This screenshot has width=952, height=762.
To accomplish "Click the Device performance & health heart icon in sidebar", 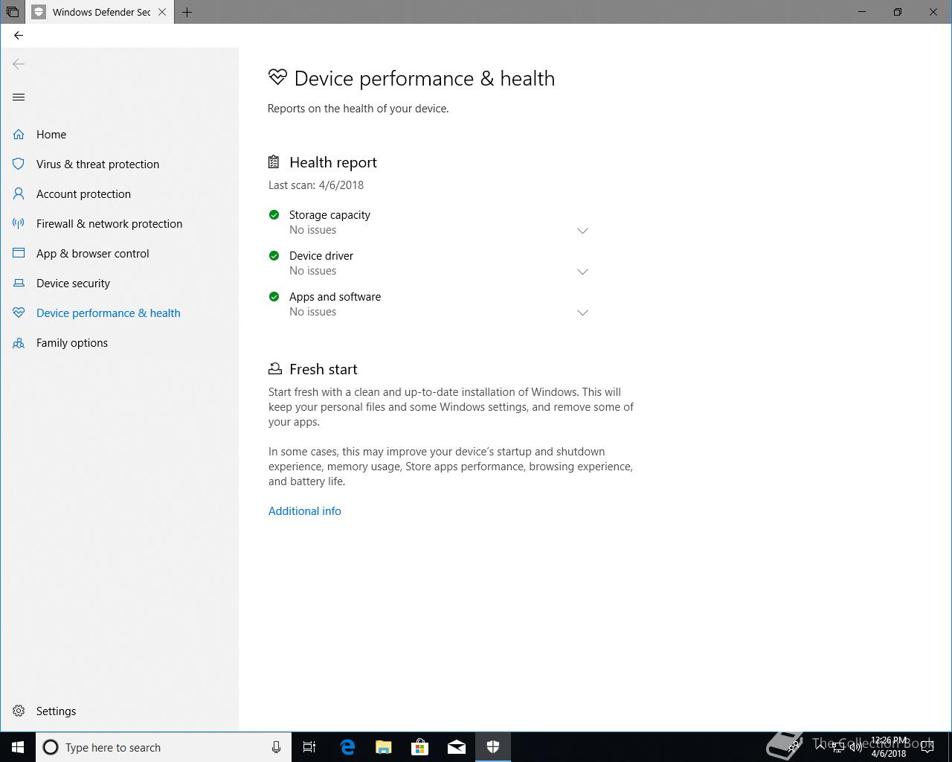I will pyautogui.click(x=19, y=313).
